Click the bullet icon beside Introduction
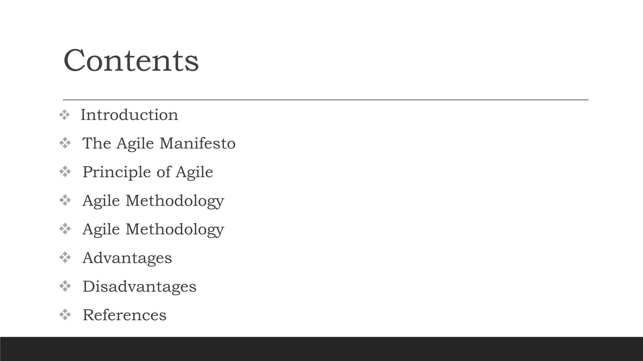Image resolution: width=643 pixels, height=361 pixels. click(x=64, y=115)
